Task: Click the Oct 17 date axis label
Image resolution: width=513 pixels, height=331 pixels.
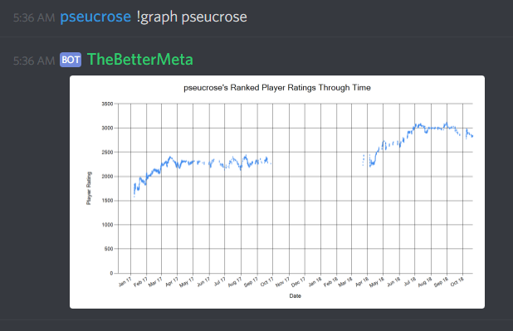Action: pos(266,282)
